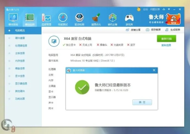This screenshot has width=190, height=134.
Task: Open the 驱动检测 driver detection icon
Action: tap(79, 19)
